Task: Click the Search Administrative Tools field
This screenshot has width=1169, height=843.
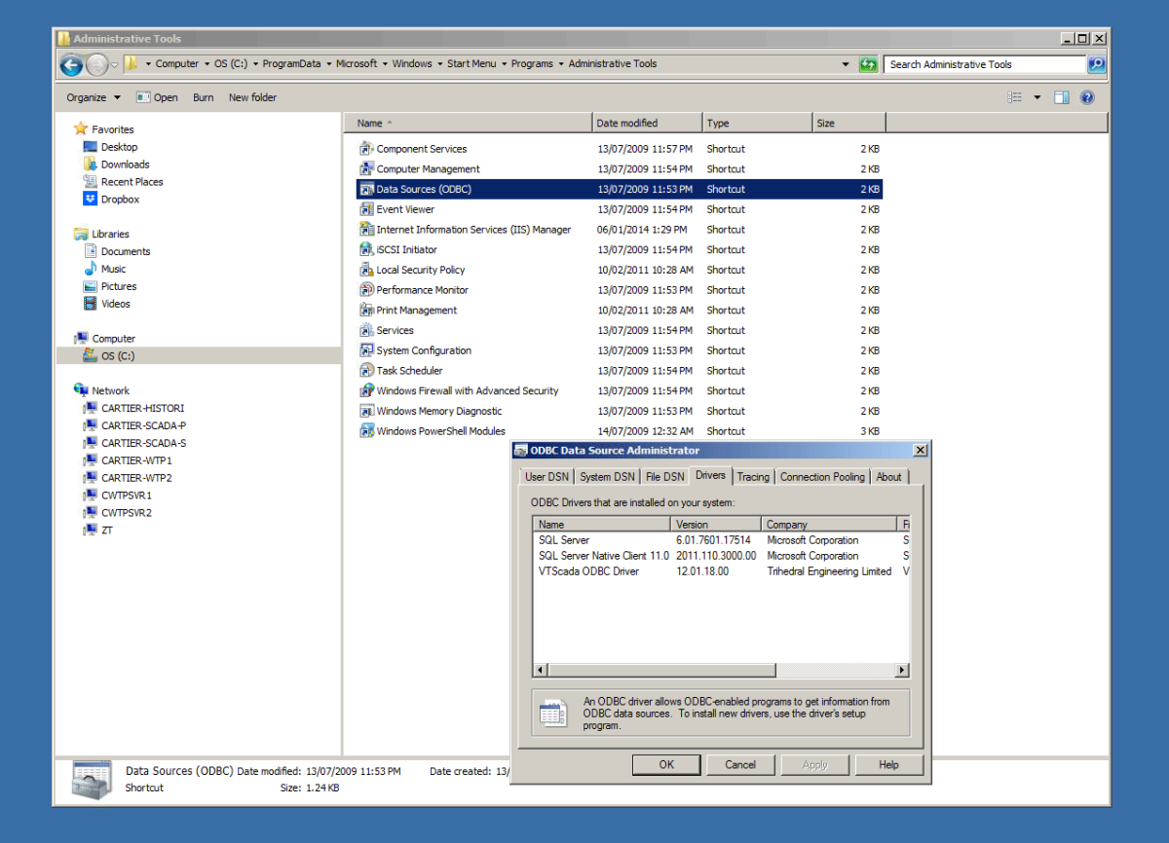Action: (986, 64)
